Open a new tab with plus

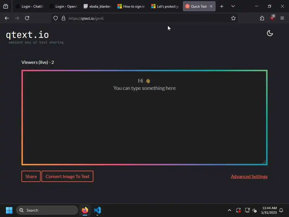pyautogui.click(x=222, y=6)
